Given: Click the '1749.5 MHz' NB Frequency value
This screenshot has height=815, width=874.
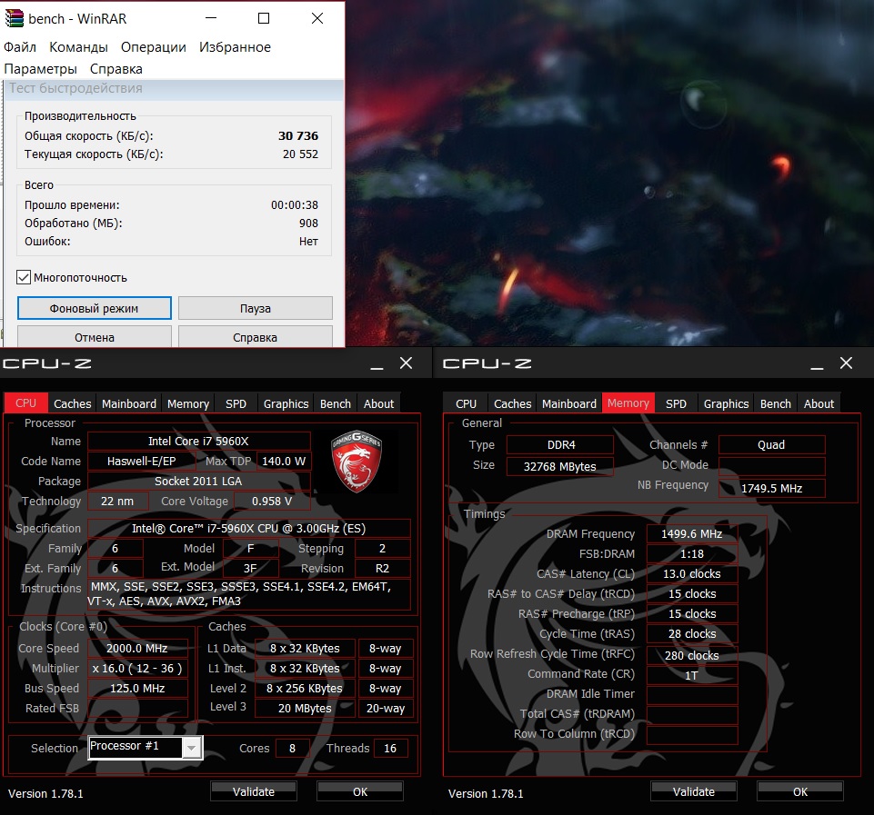Looking at the screenshot, I should pos(771,488).
